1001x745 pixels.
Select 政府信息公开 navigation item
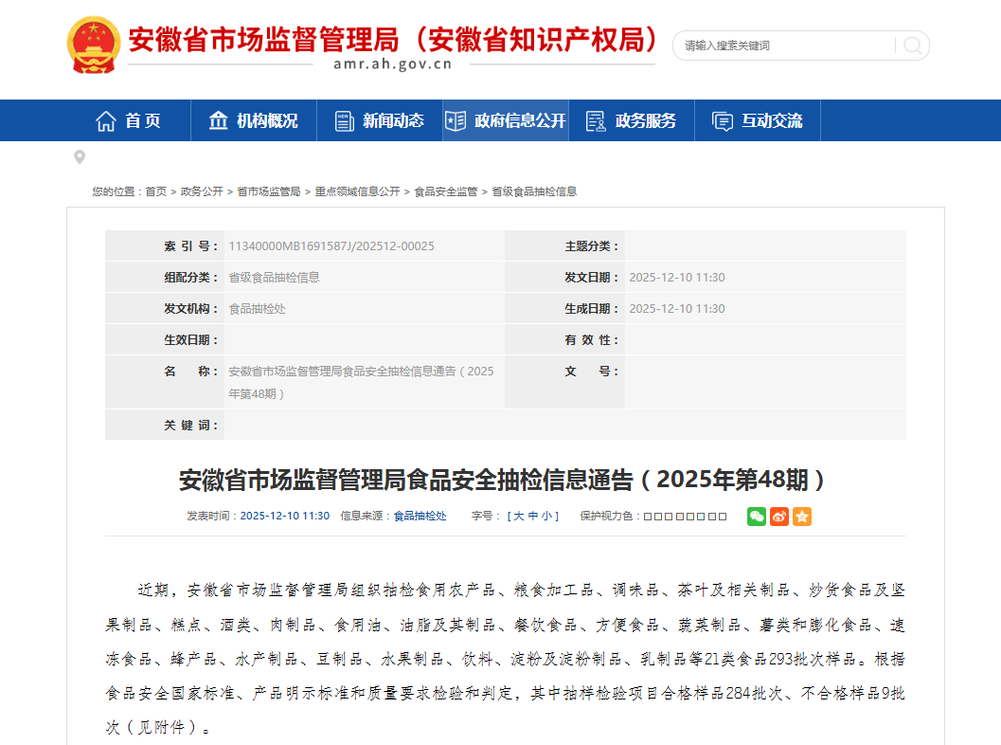[x=506, y=120]
